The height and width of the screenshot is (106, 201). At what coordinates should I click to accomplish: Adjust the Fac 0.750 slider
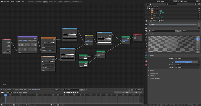tap(186, 62)
